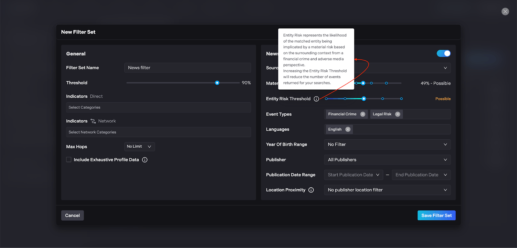Image resolution: width=517 pixels, height=248 pixels.
Task: Toggle the News section switch off
Action: pos(443,54)
